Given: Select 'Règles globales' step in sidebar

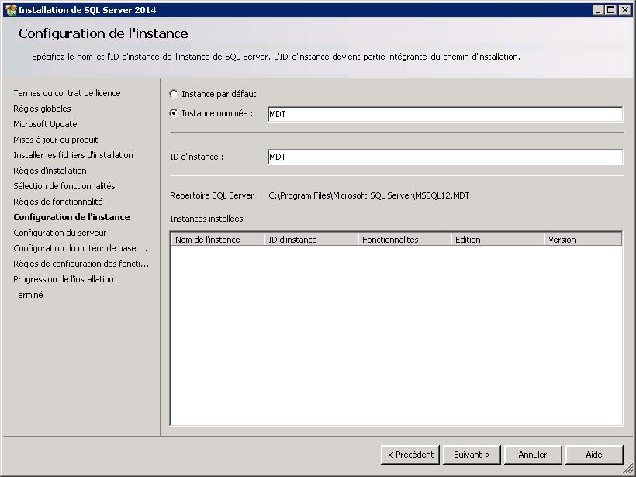Looking at the screenshot, I should point(42,109).
